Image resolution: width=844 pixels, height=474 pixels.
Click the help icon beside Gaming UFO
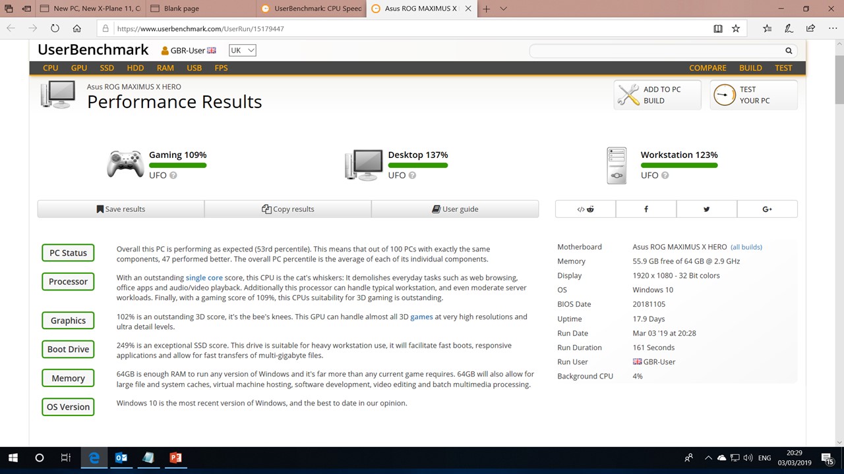coord(173,175)
